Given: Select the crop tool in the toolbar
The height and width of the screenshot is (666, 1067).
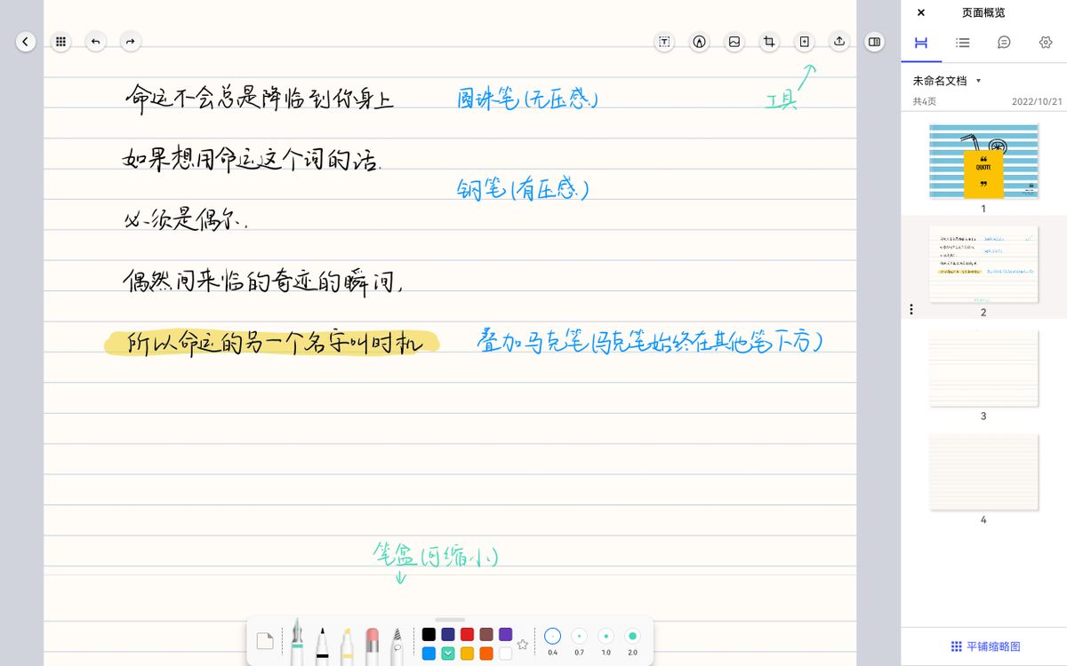Looking at the screenshot, I should point(769,42).
